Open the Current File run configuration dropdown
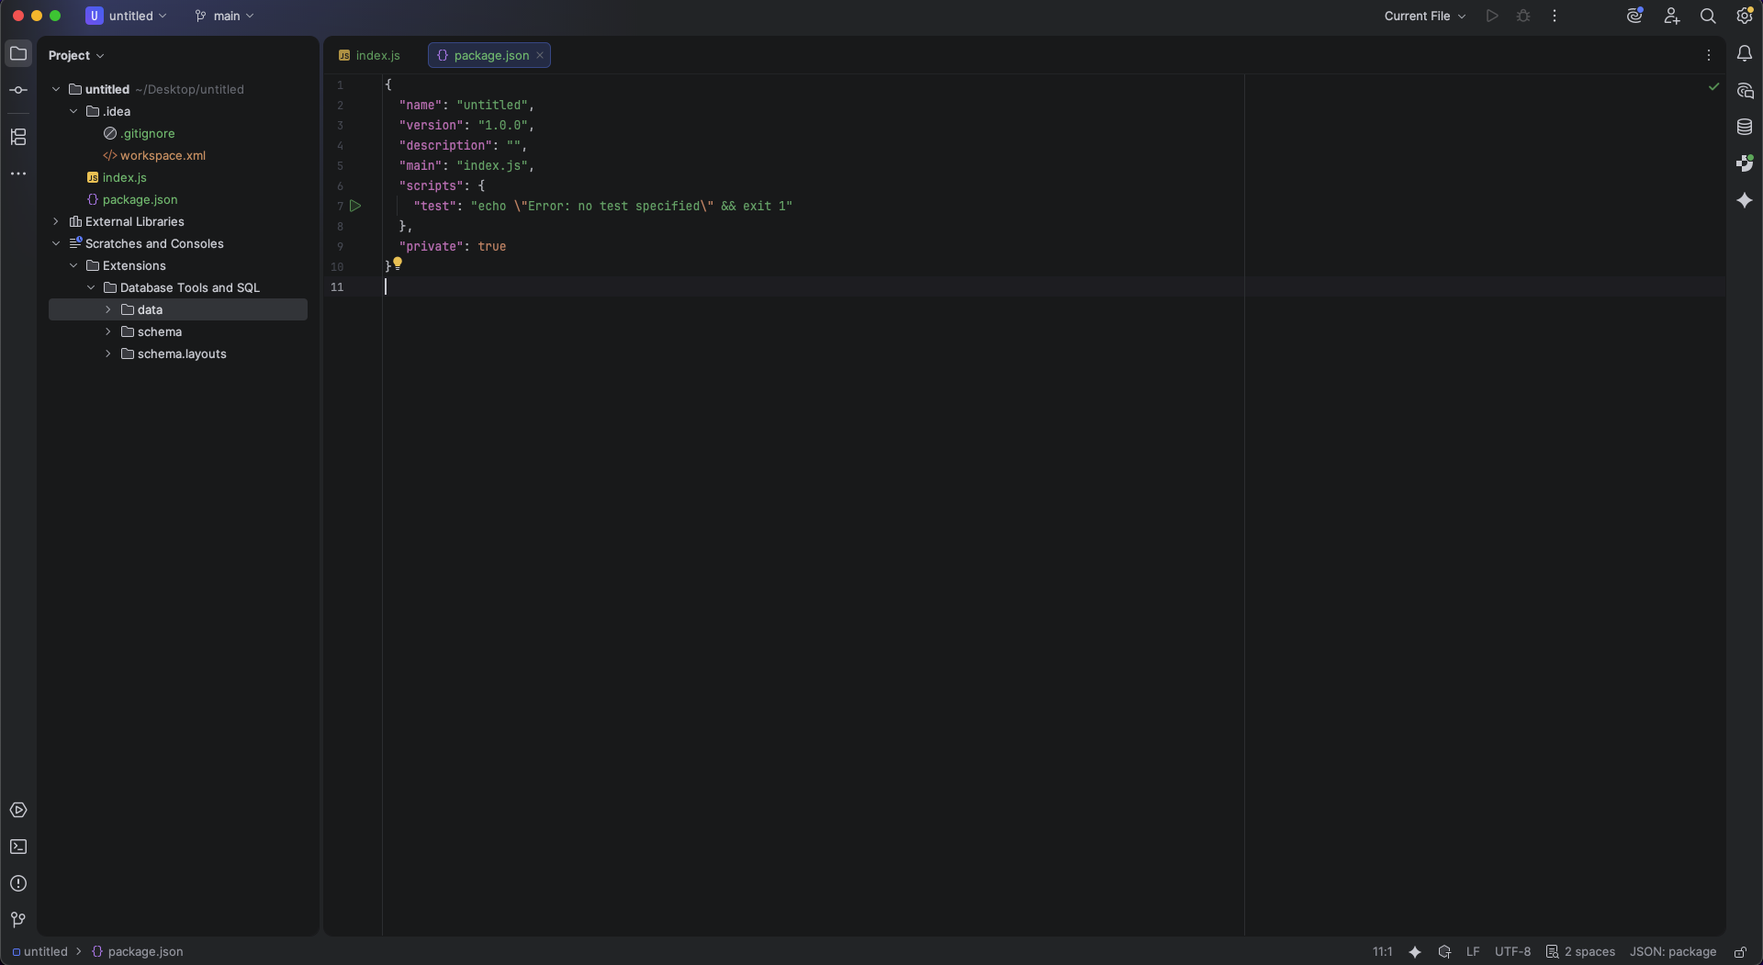Screen dimensions: 1763x965 [x=1425, y=17]
